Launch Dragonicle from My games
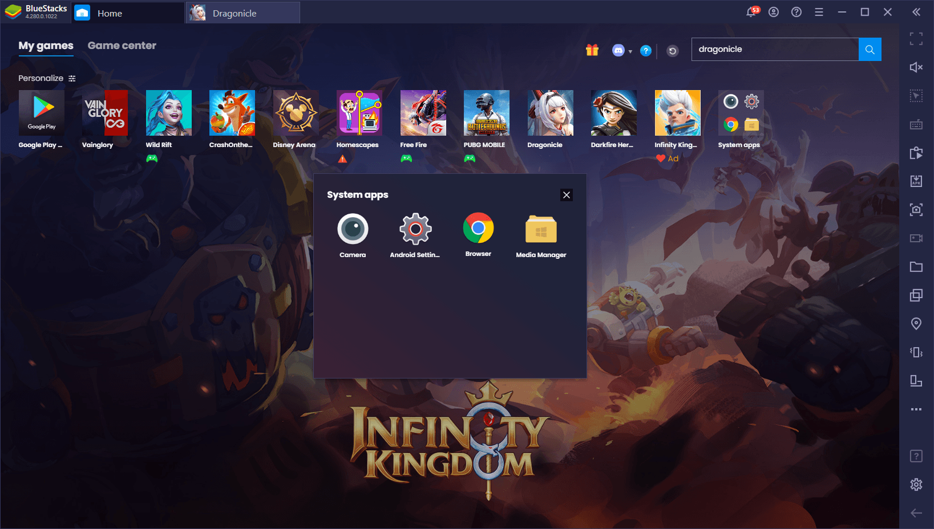 click(551, 113)
